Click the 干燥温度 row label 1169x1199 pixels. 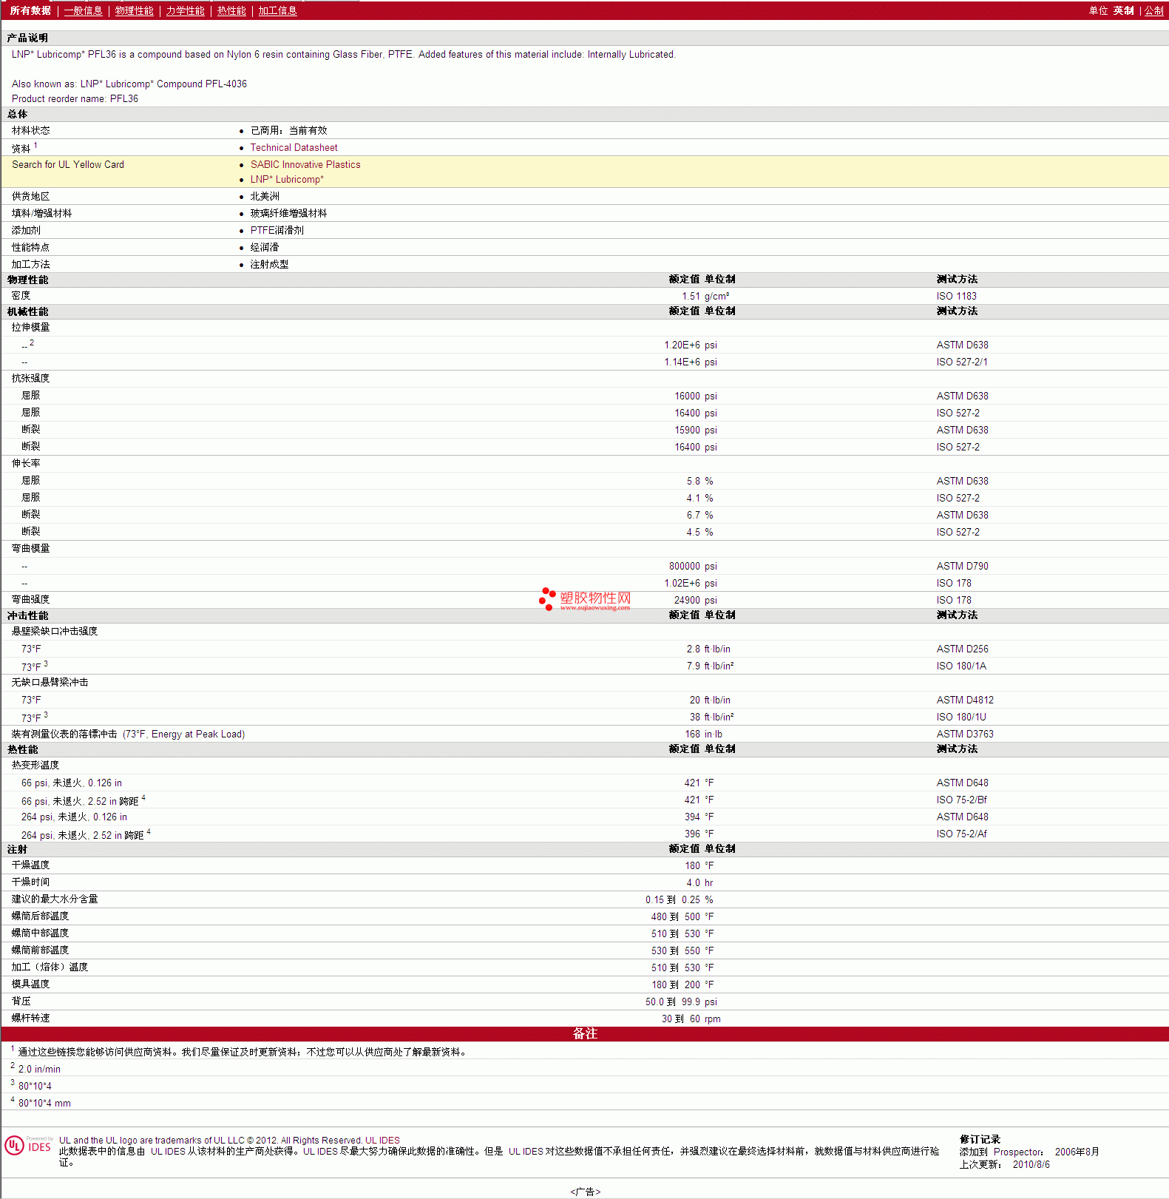[x=30, y=865]
